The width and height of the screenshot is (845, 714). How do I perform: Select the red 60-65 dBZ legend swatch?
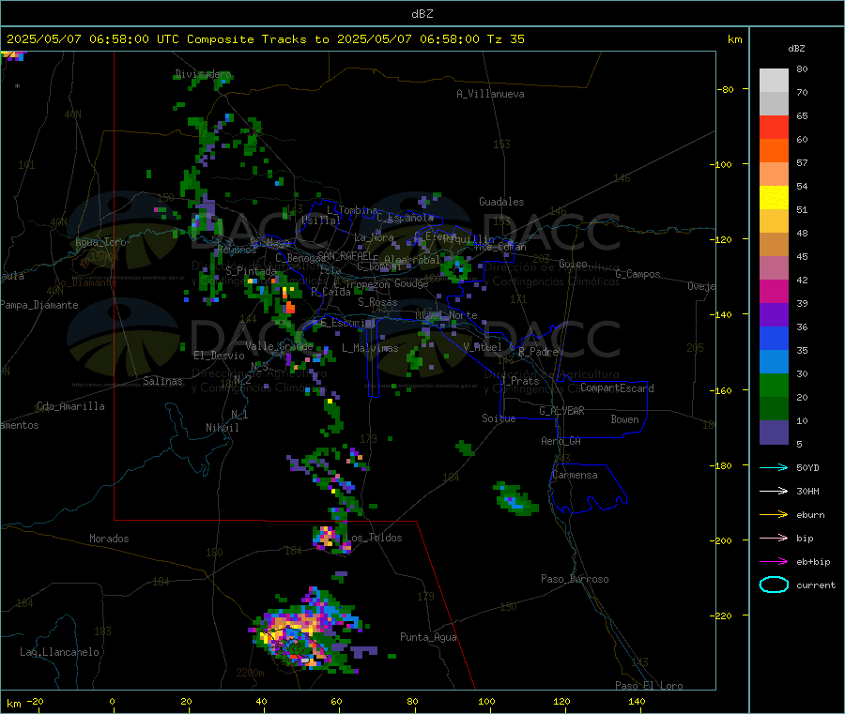(x=774, y=127)
